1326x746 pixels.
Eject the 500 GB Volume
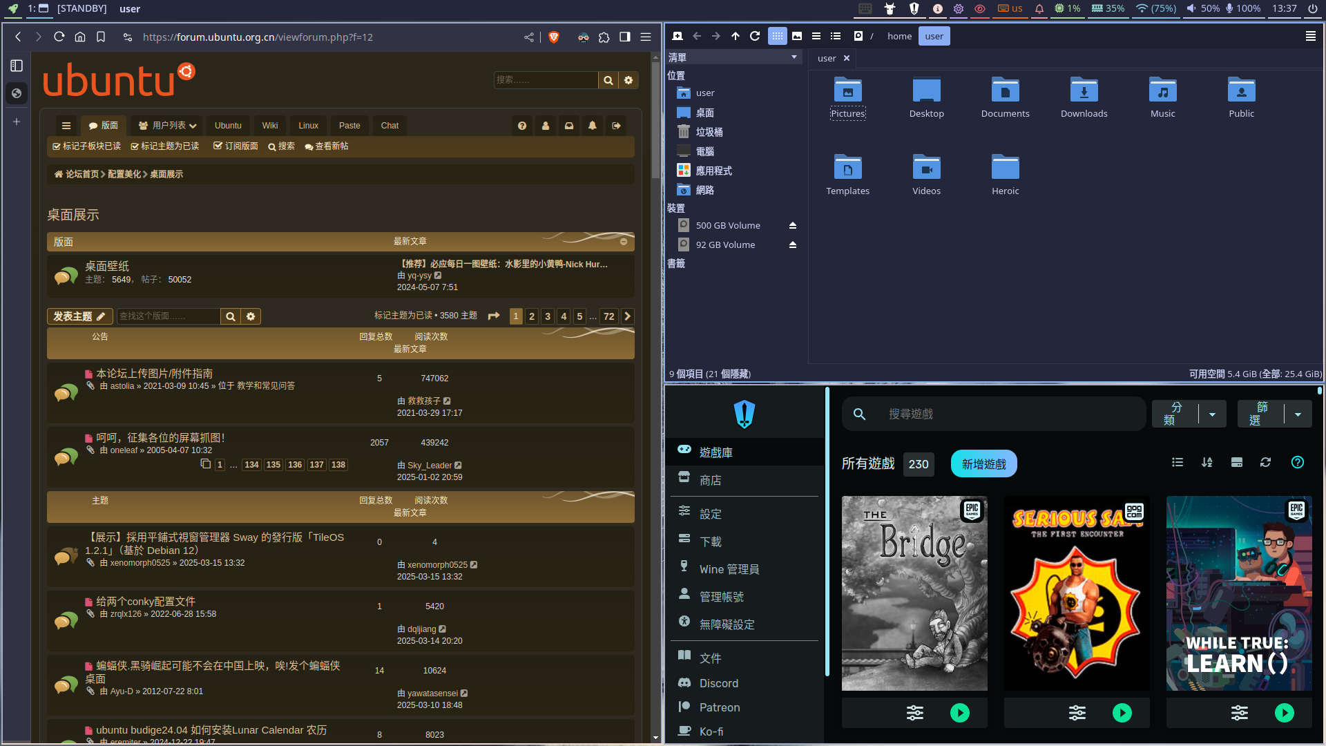click(793, 225)
